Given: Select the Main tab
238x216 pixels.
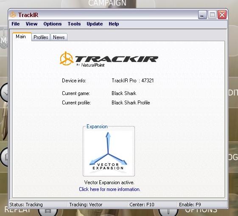Looking at the screenshot, I should [22, 36].
